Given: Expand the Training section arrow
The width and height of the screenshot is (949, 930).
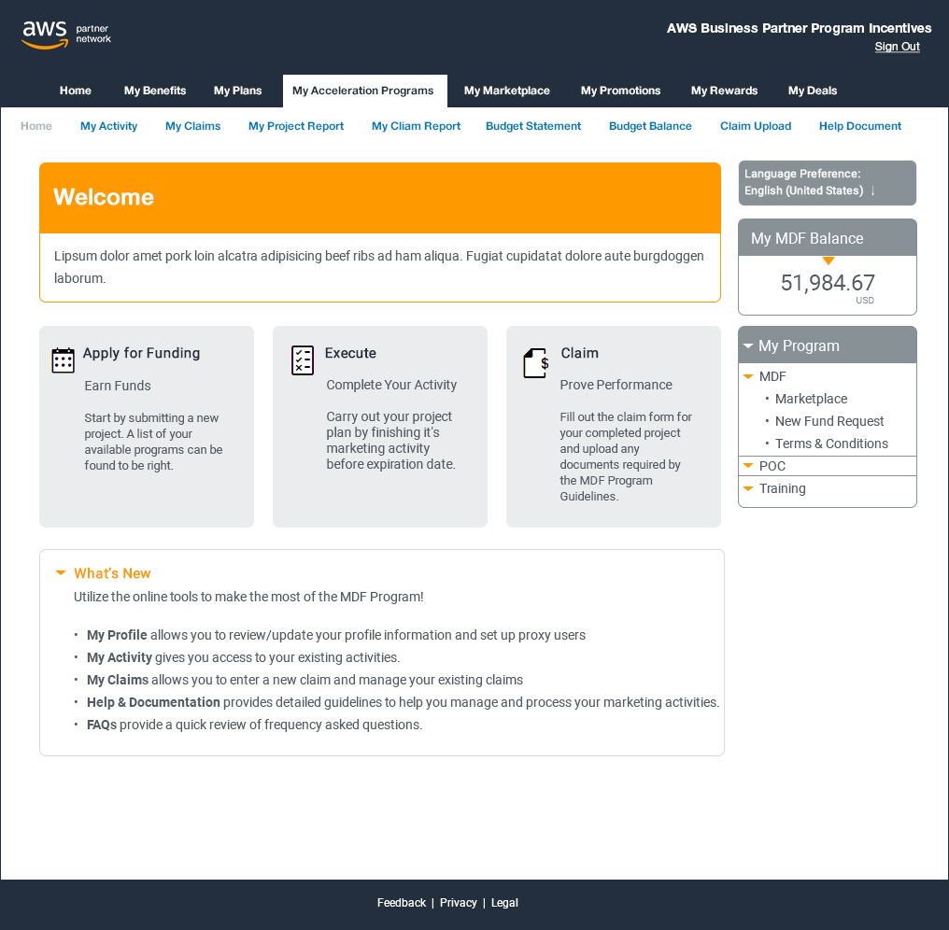Looking at the screenshot, I should [748, 488].
